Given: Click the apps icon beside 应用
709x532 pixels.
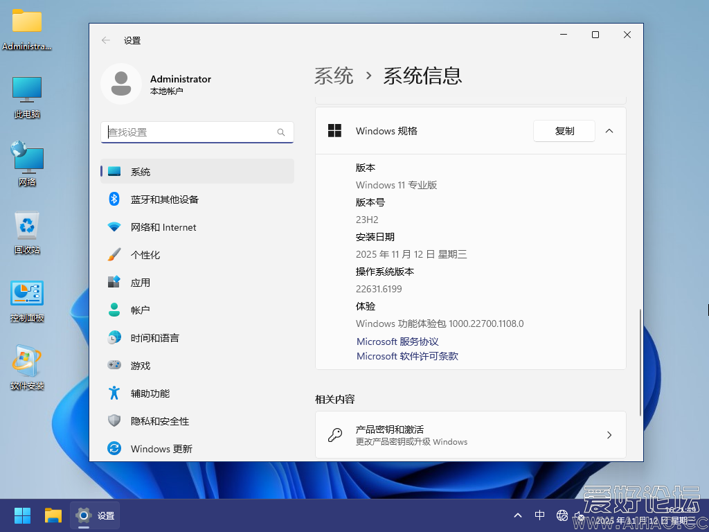Looking at the screenshot, I should click(114, 282).
